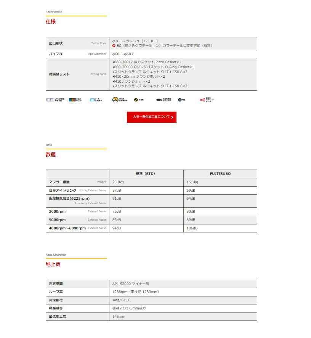311x338 pixels.
Task: Click the yellow gauge-shaped feature badge
Action: [x=115, y=100]
